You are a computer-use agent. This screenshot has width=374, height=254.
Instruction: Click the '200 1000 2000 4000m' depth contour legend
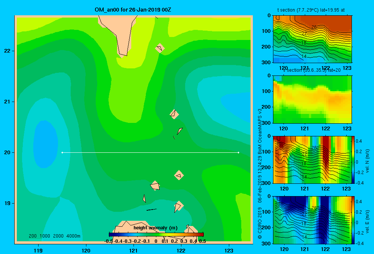click(x=54, y=236)
